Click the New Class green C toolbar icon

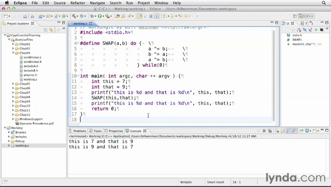click(64, 16)
